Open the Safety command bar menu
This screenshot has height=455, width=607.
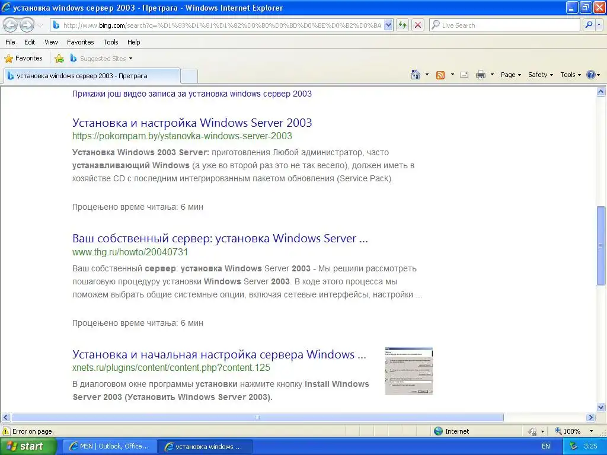tap(541, 75)
